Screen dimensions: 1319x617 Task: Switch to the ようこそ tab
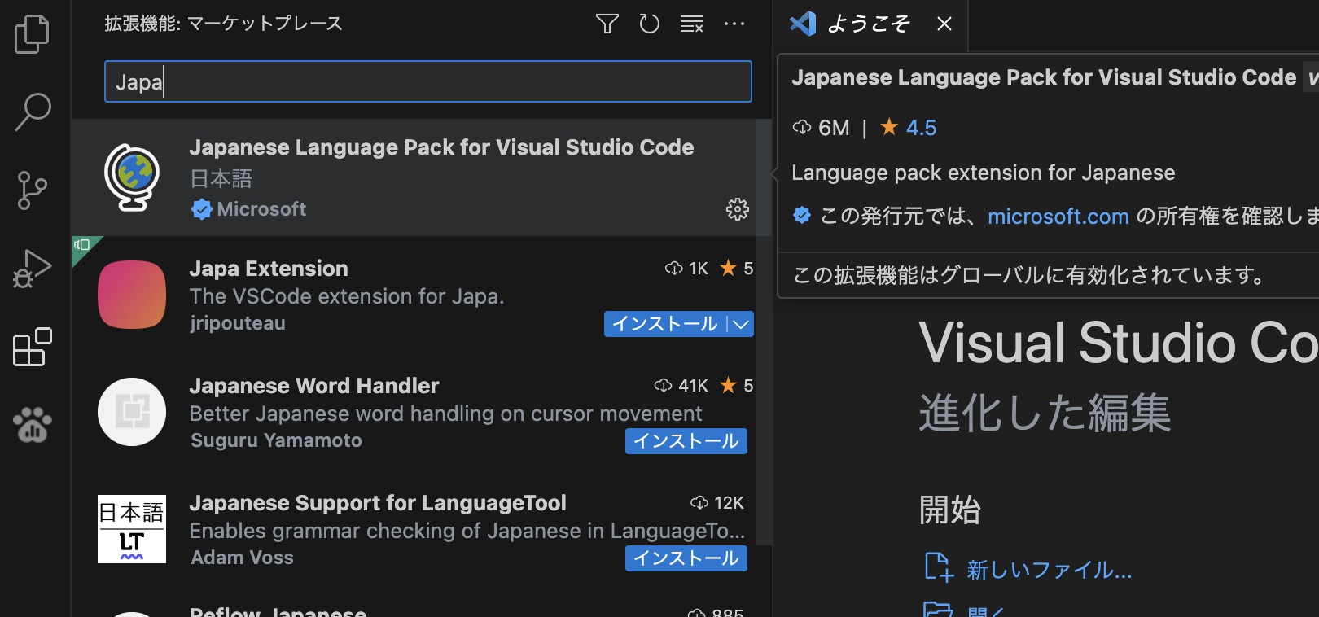pos(868,24)
